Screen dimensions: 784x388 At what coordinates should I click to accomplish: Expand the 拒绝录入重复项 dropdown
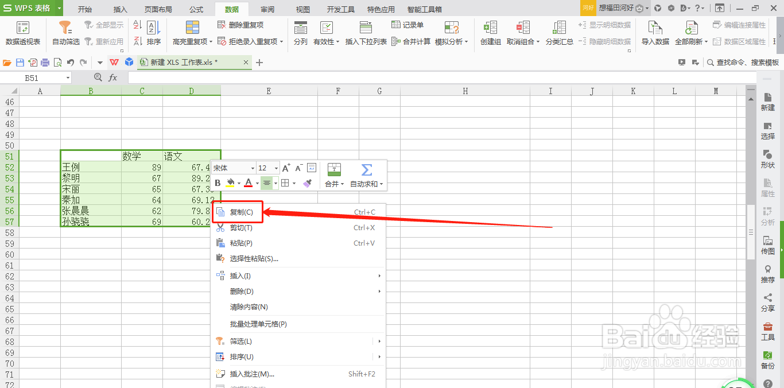[281, 42]
